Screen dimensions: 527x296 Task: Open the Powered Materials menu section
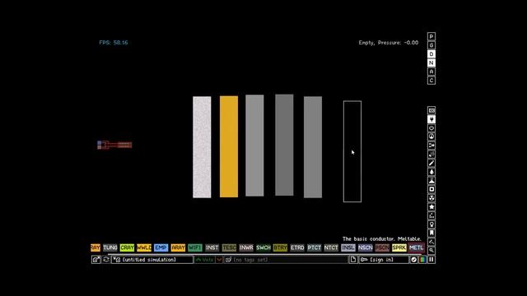tap(431, 128)
